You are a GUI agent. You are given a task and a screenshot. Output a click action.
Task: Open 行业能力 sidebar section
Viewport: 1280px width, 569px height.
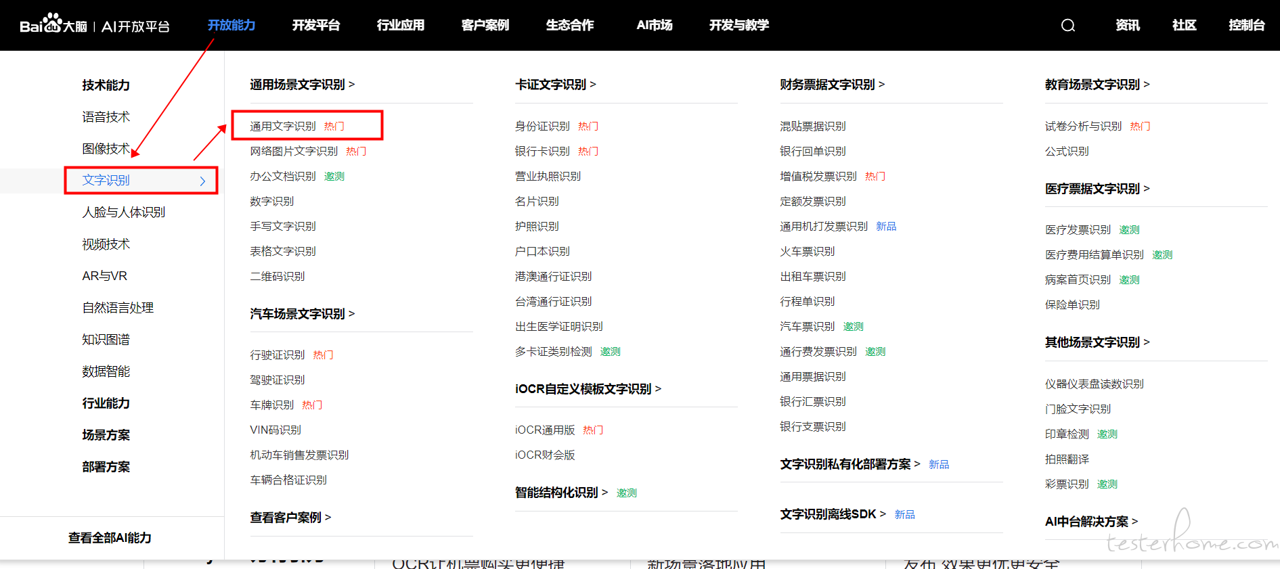coord(106,403)
